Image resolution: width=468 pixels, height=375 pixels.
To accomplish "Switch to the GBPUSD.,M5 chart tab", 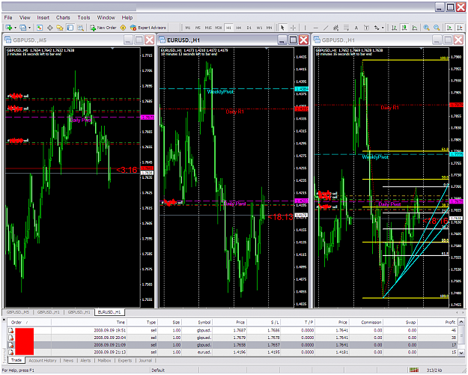I will click(18, 312).
